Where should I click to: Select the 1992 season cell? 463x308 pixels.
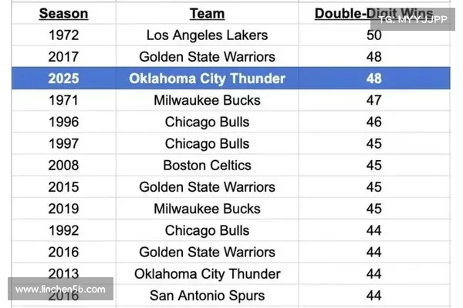coord(63,230)
